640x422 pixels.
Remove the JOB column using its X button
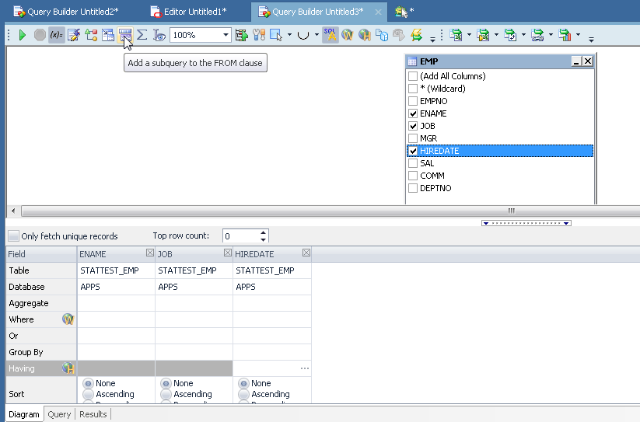(x=228, y=253)
